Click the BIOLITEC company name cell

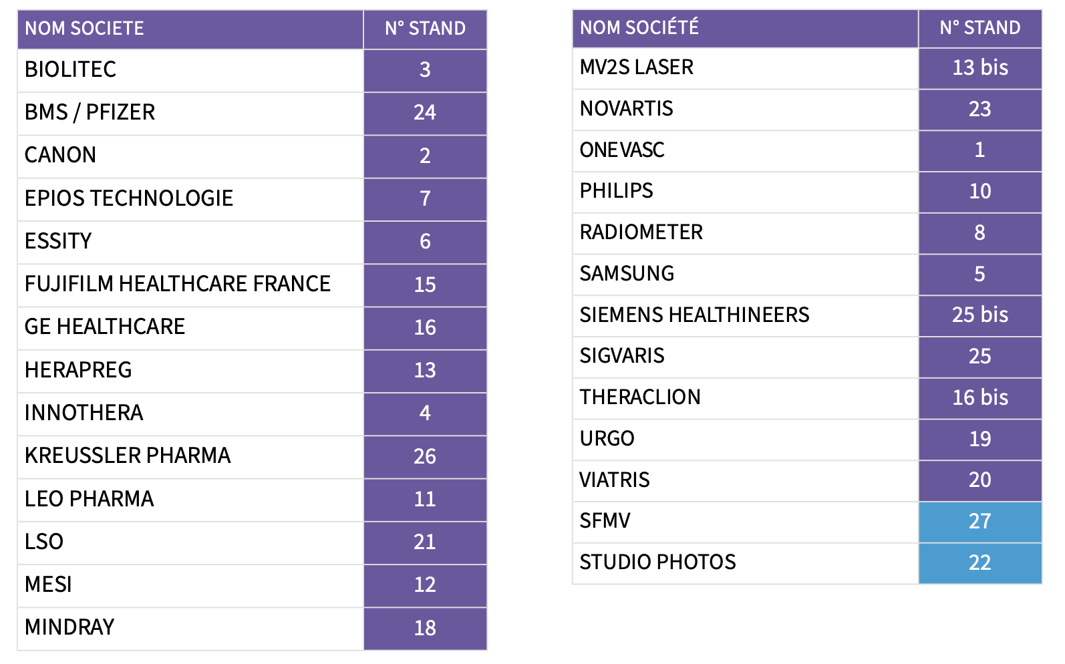click(x=71, y=69)
